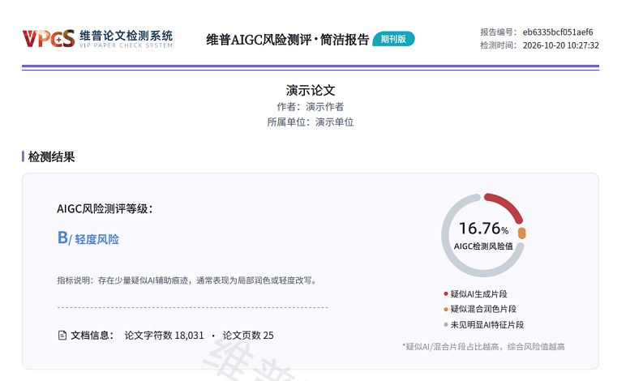Click the detection time 2026-10-20 10:27:32
Image resolution: width=630 pixels, height=381 pixels.
click(x=560, y=45)
